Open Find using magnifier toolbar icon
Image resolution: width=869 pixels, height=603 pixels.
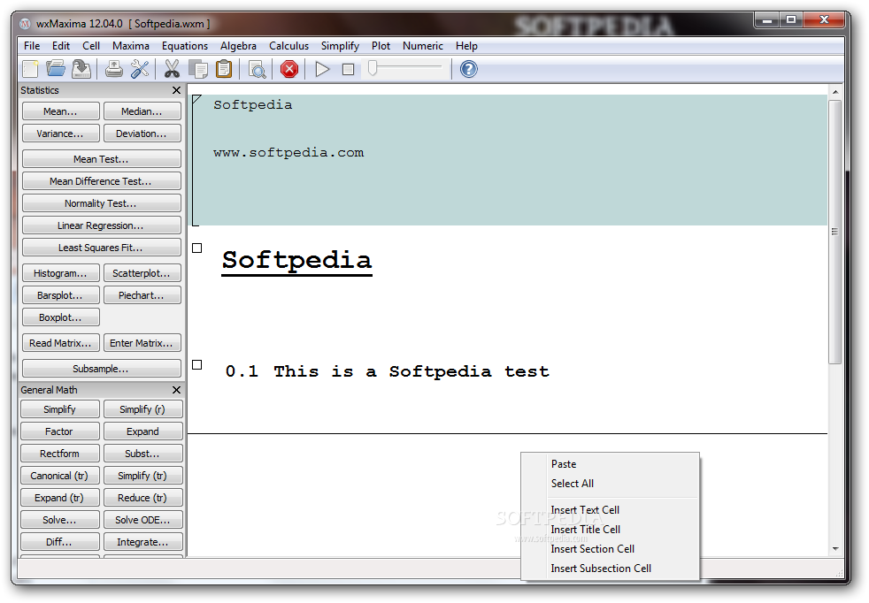(x=258, y=69)
